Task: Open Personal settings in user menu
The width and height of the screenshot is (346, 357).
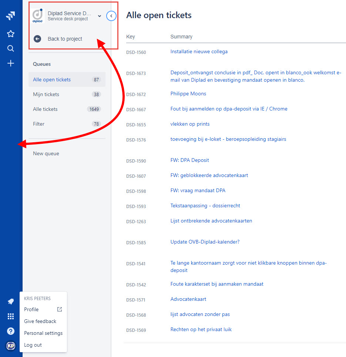Action: (43, 333)
